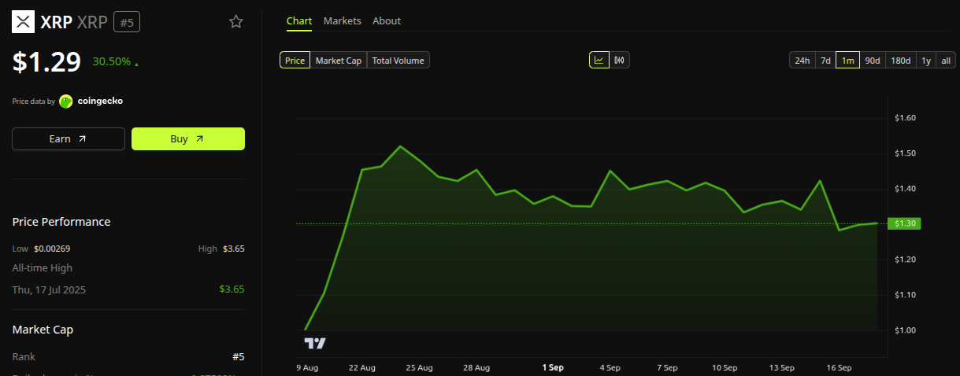The image size is (960, 376).
Task: Add XRP to favorites with star icon
Action: (236, 22)
